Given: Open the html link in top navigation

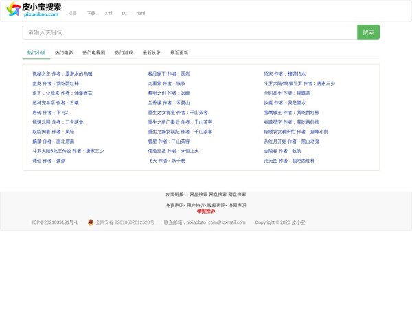Looking at the screenshot, I should click(x=141, y=13).
